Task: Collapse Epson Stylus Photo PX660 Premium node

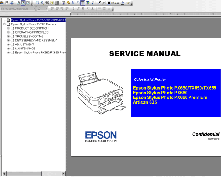Action: click(4, 24)
